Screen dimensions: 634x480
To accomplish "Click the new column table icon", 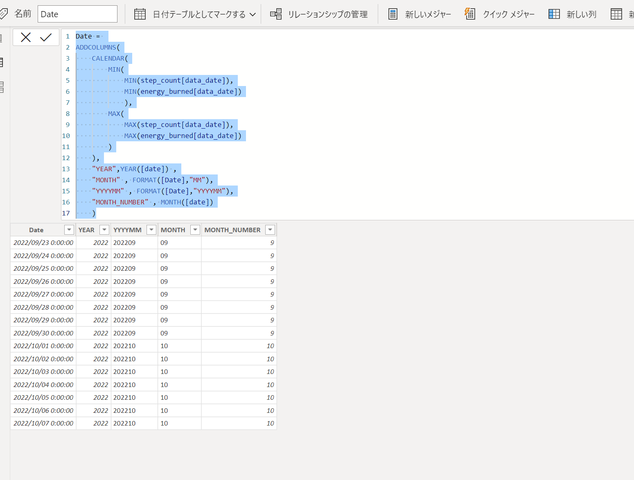I will (554, 14).
